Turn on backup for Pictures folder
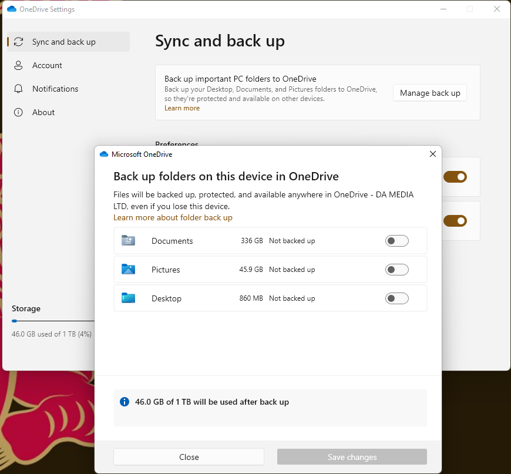 tap(396, 269)
